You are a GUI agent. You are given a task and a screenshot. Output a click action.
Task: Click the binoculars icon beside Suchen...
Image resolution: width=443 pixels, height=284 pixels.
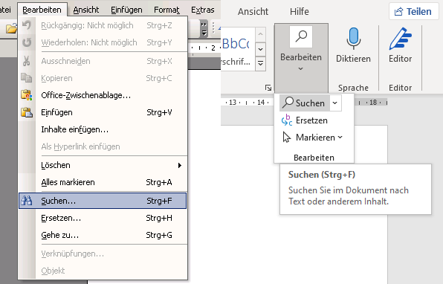(27, 201)
